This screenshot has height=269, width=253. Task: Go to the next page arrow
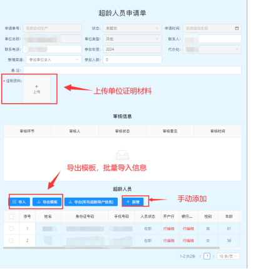[214, 256]
